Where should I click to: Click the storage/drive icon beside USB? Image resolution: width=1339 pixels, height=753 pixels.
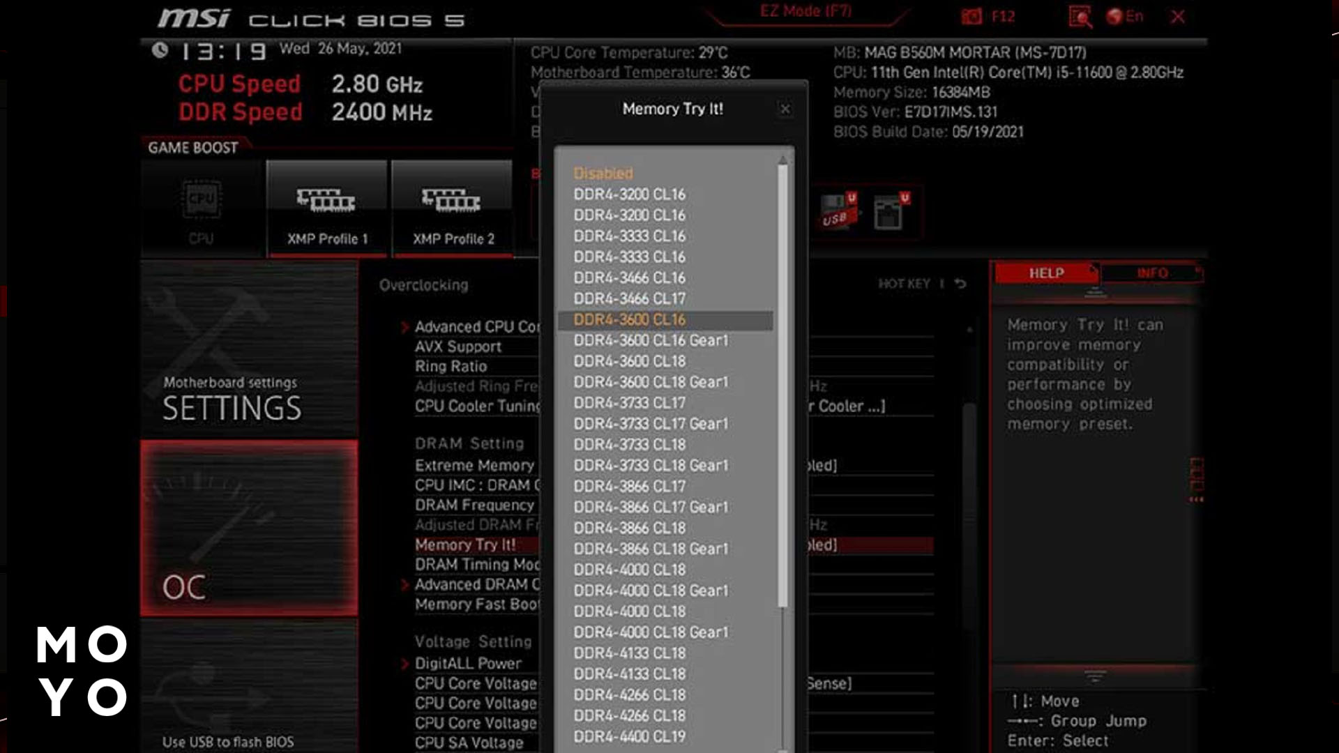[888, 213]
